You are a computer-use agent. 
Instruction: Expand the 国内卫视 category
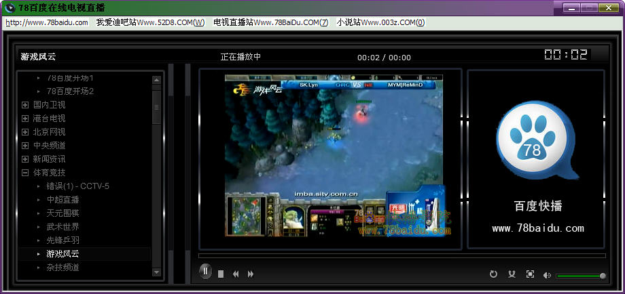tap(25, 105)
